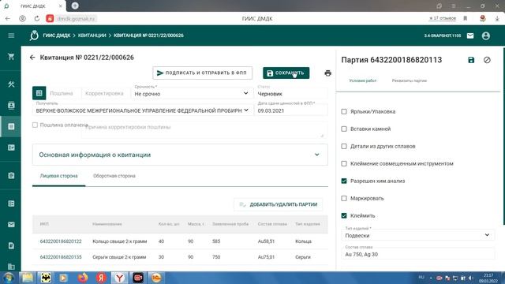The width and height of the screenshot is (505, 284).
Task: Open the Реквизиты партии tab
Action: click(409, 80)
